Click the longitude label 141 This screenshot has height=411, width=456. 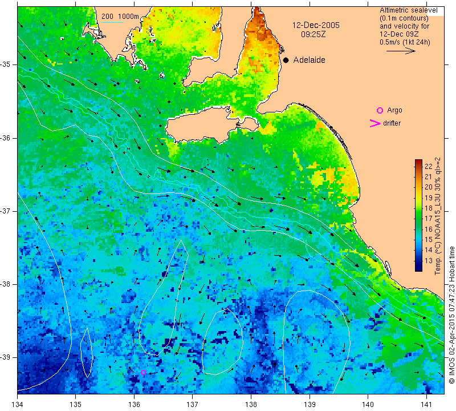tap(426, 405)
